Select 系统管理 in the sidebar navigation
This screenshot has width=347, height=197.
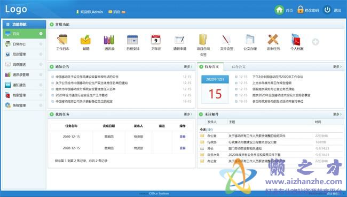click(25, 105)
